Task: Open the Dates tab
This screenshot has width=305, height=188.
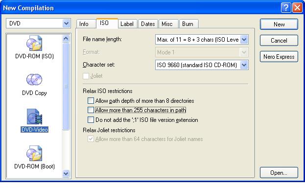Action: 148,24
